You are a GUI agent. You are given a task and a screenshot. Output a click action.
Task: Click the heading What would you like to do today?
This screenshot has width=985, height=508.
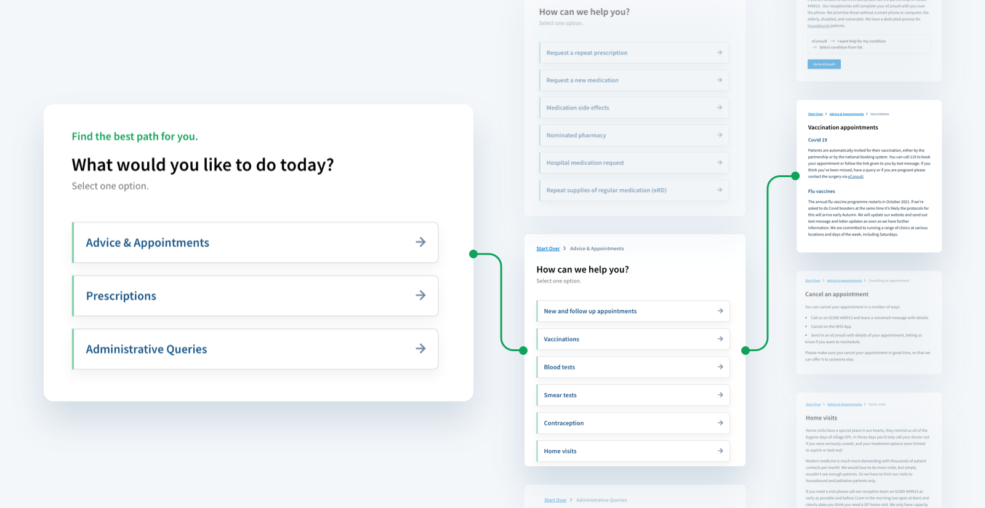tap(203, 165)
